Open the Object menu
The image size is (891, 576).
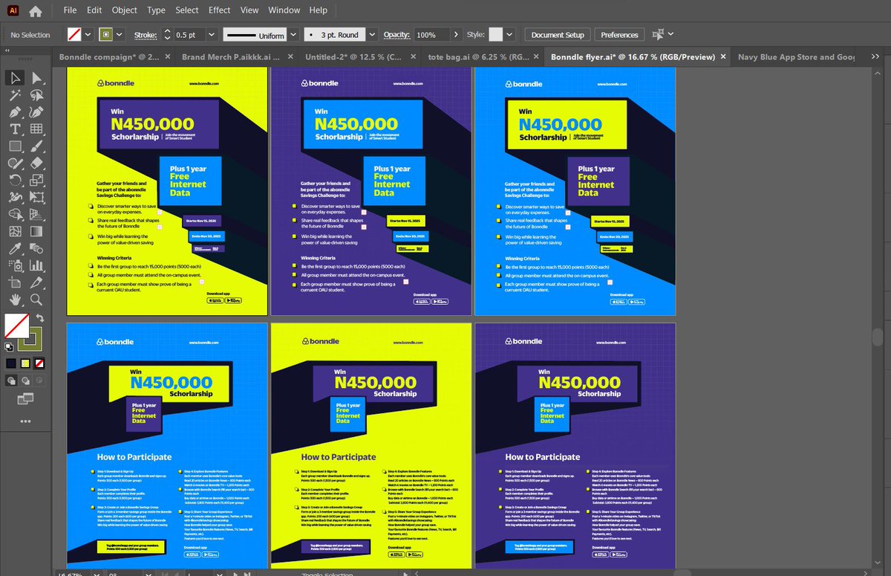tap(124, 10)
